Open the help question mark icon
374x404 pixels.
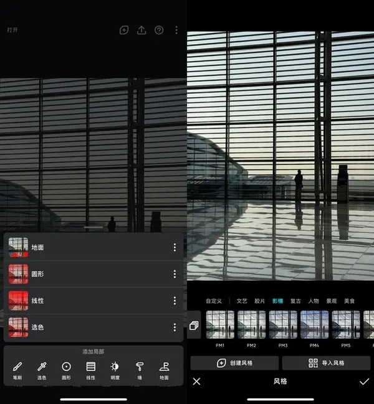(x=159, y=30)
